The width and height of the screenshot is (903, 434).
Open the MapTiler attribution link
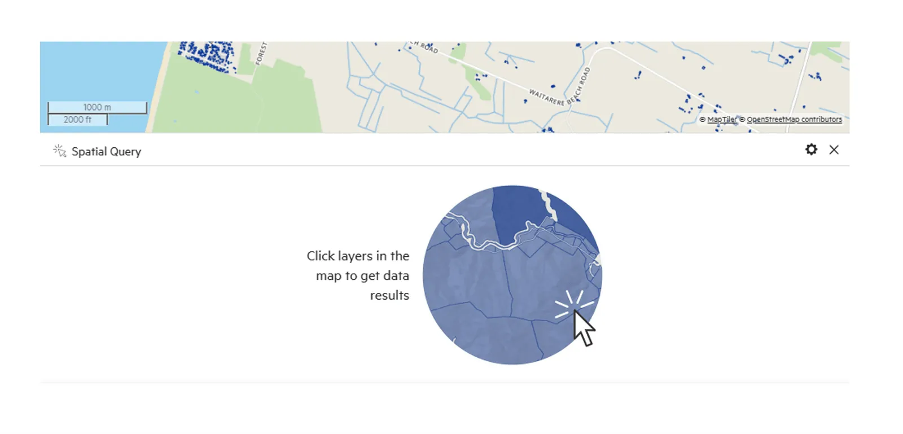(722, 120)
